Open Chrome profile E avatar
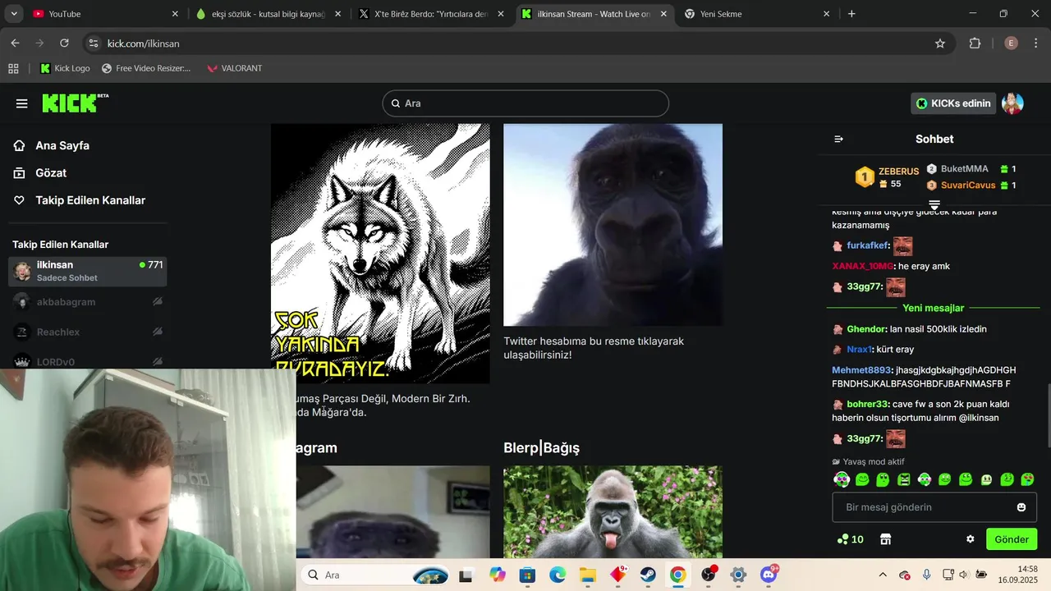Viewport: 1051px width, 591px height. coord(1011,44)
